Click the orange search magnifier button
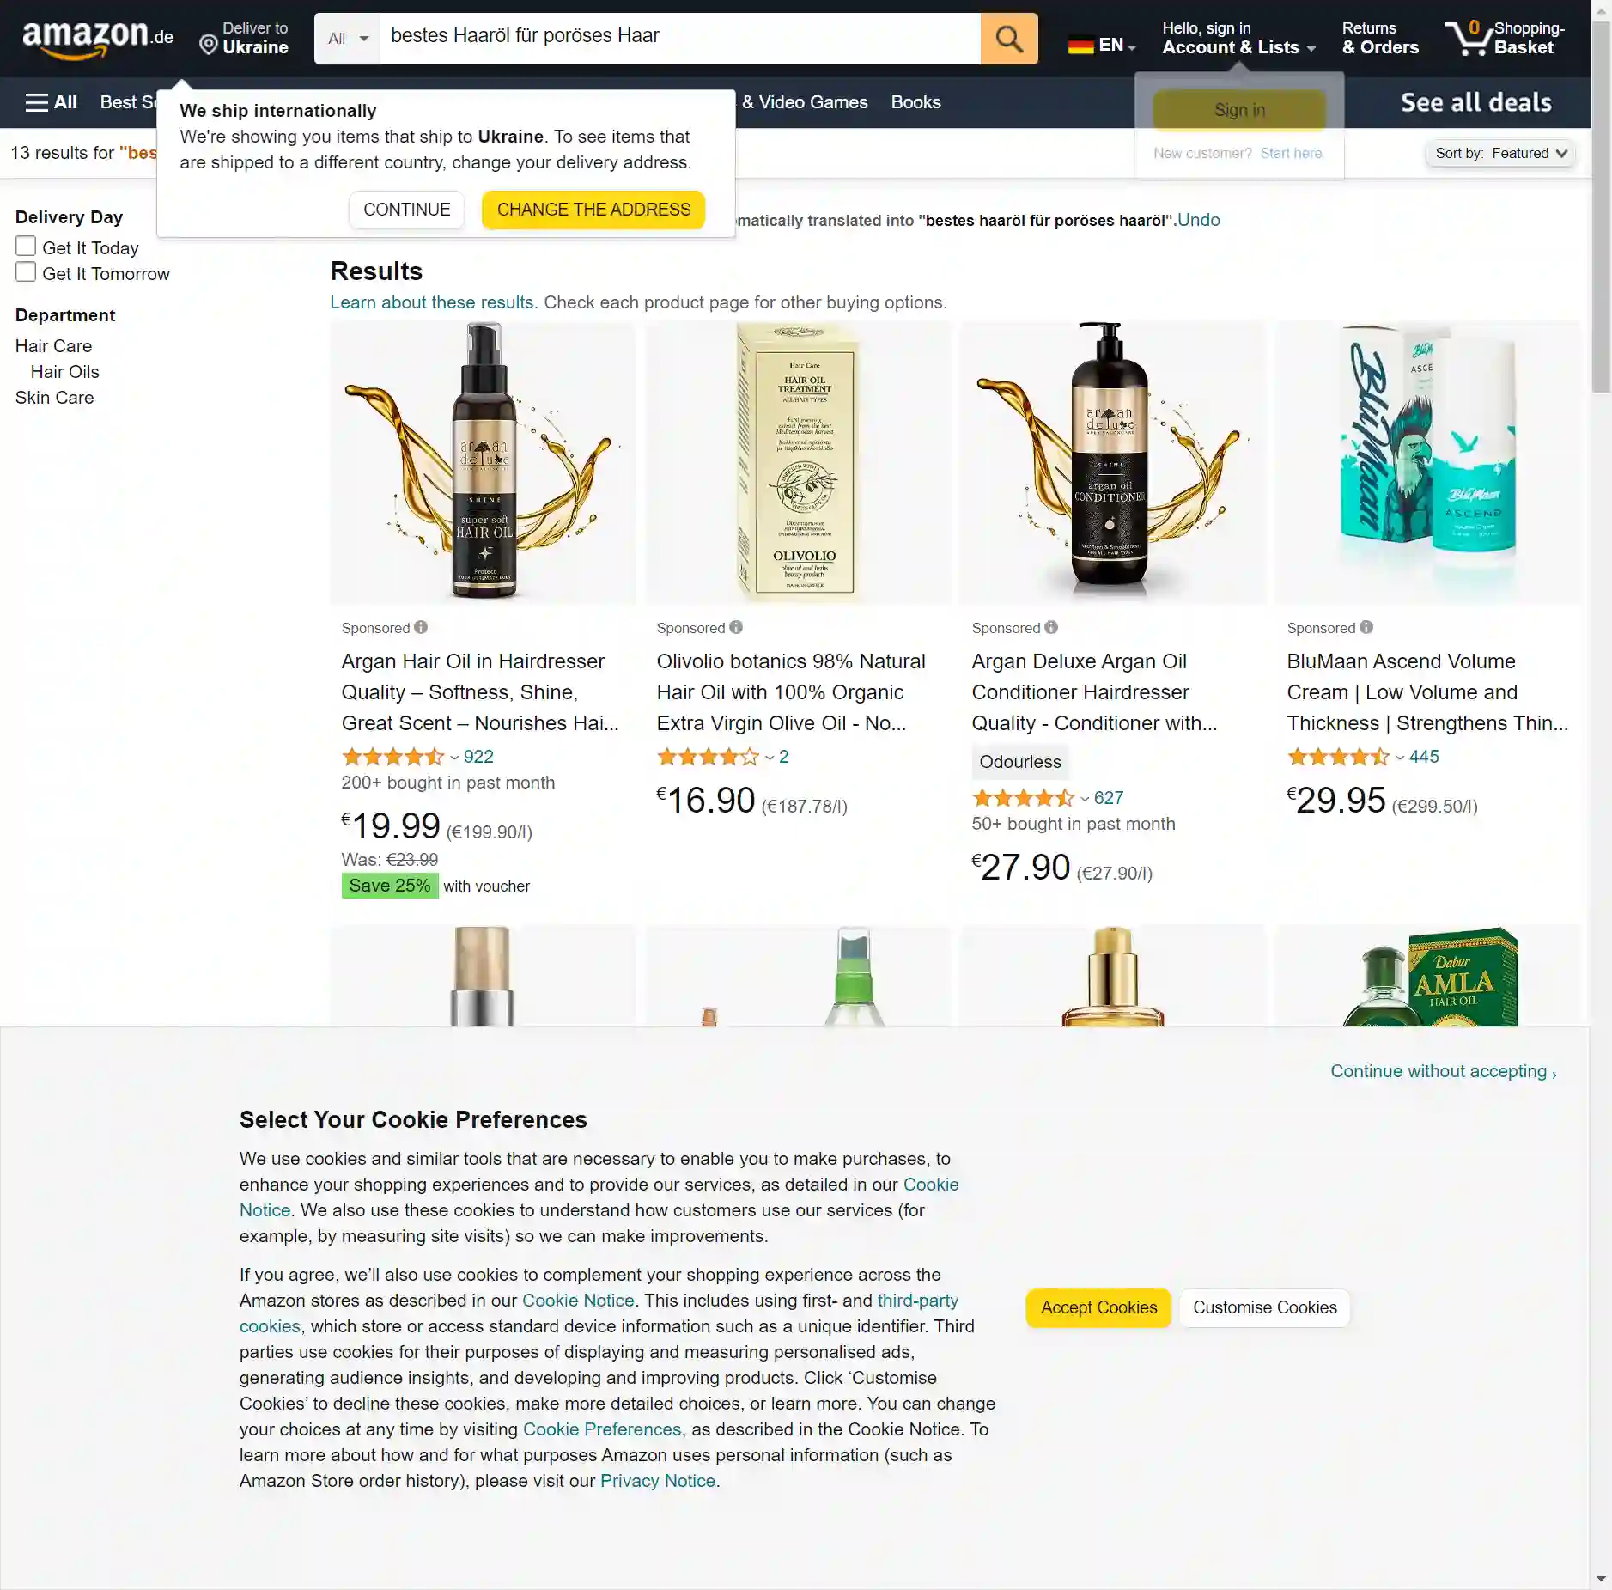 pyautogui.click(x=1009, y=39)
